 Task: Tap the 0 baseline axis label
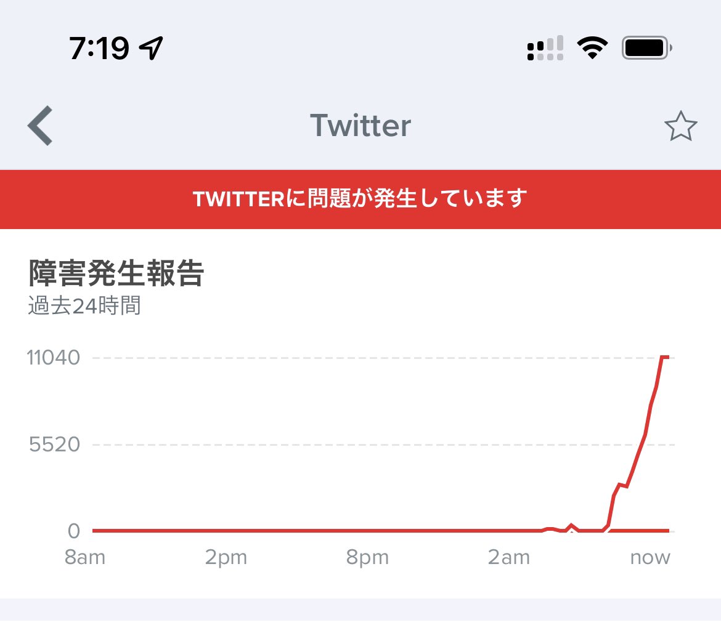click(x=73, y=531)
